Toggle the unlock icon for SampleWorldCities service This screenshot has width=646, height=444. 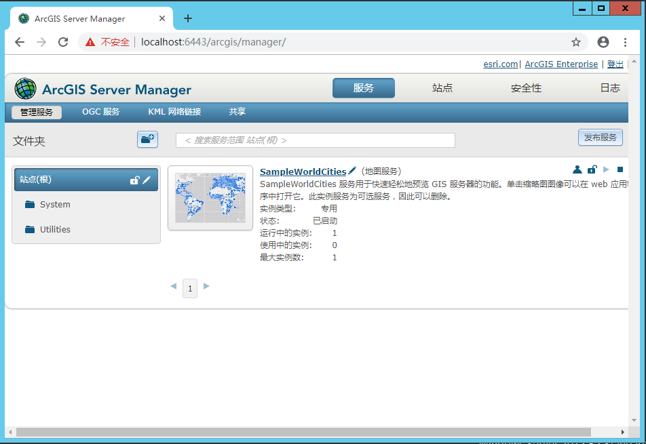pos(592,169)
